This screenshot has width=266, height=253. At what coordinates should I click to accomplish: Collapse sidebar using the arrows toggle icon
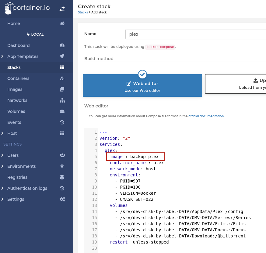pos(62,9)
